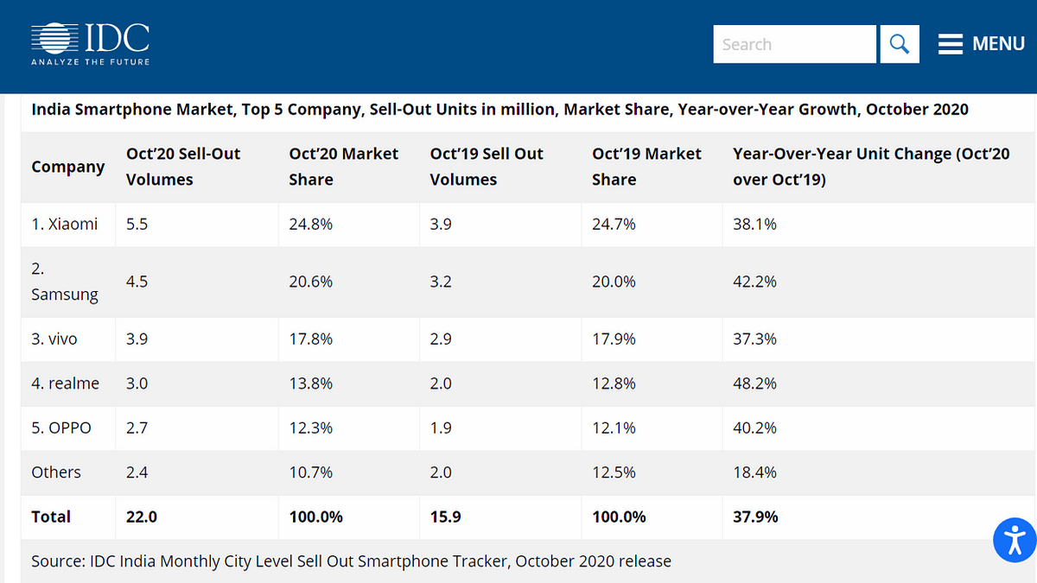Screen dimensions: 1037x583
Task: Click the 'Company' column header
Action: tap(68, 167)
